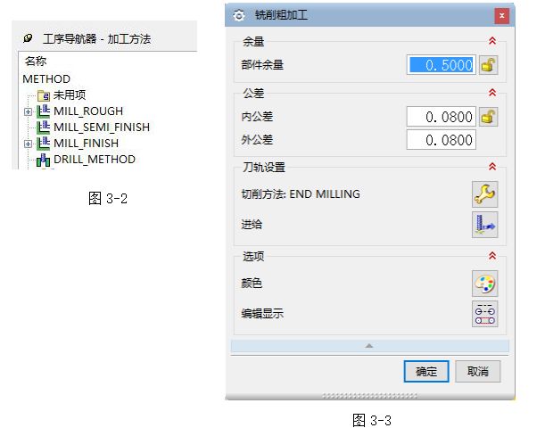Screen dimensions: 545x428
Task: Click the gear icon in dialog title
Action: tap(239, 15)
